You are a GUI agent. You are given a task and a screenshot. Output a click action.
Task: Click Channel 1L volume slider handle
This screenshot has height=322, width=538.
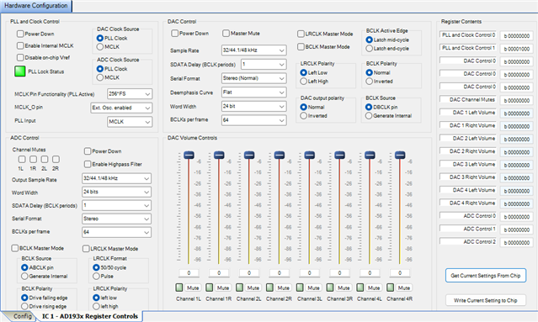pos(189,155)
